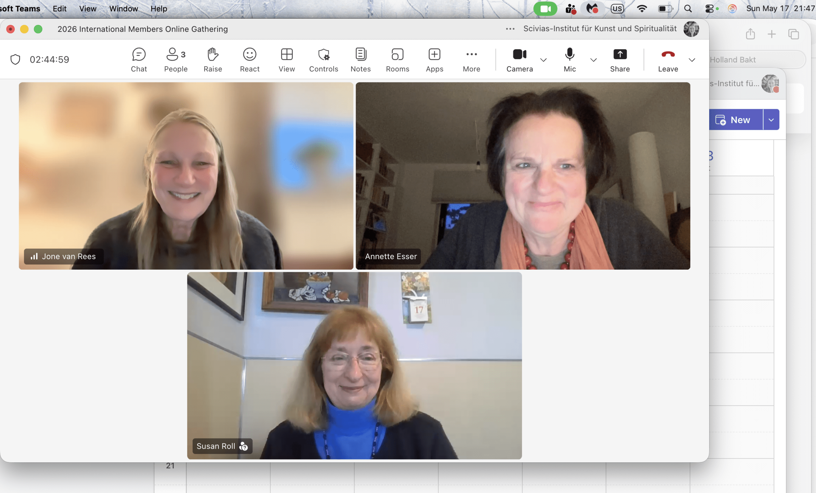Screen dimensions: 816x493
Task: Click the Malwarebytes icon in menu bar
Action: point(592,9)
